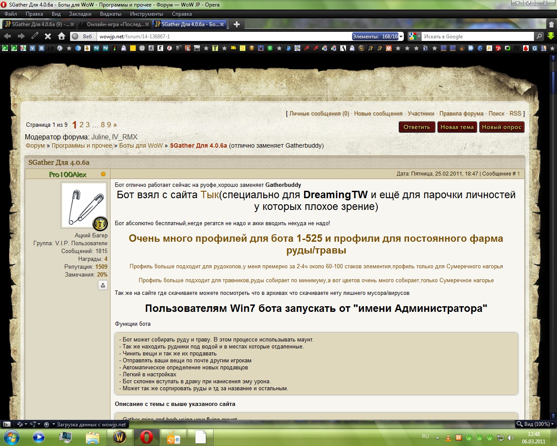Open the Виджеты menu
This screenshot has height=446, width=557.
coord(111,14)
